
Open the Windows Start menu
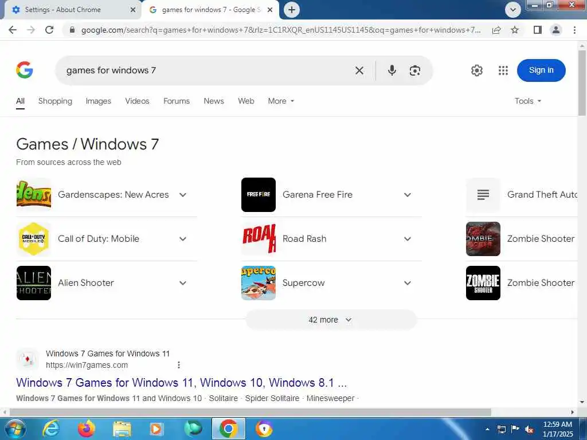(x=15, y=429)
